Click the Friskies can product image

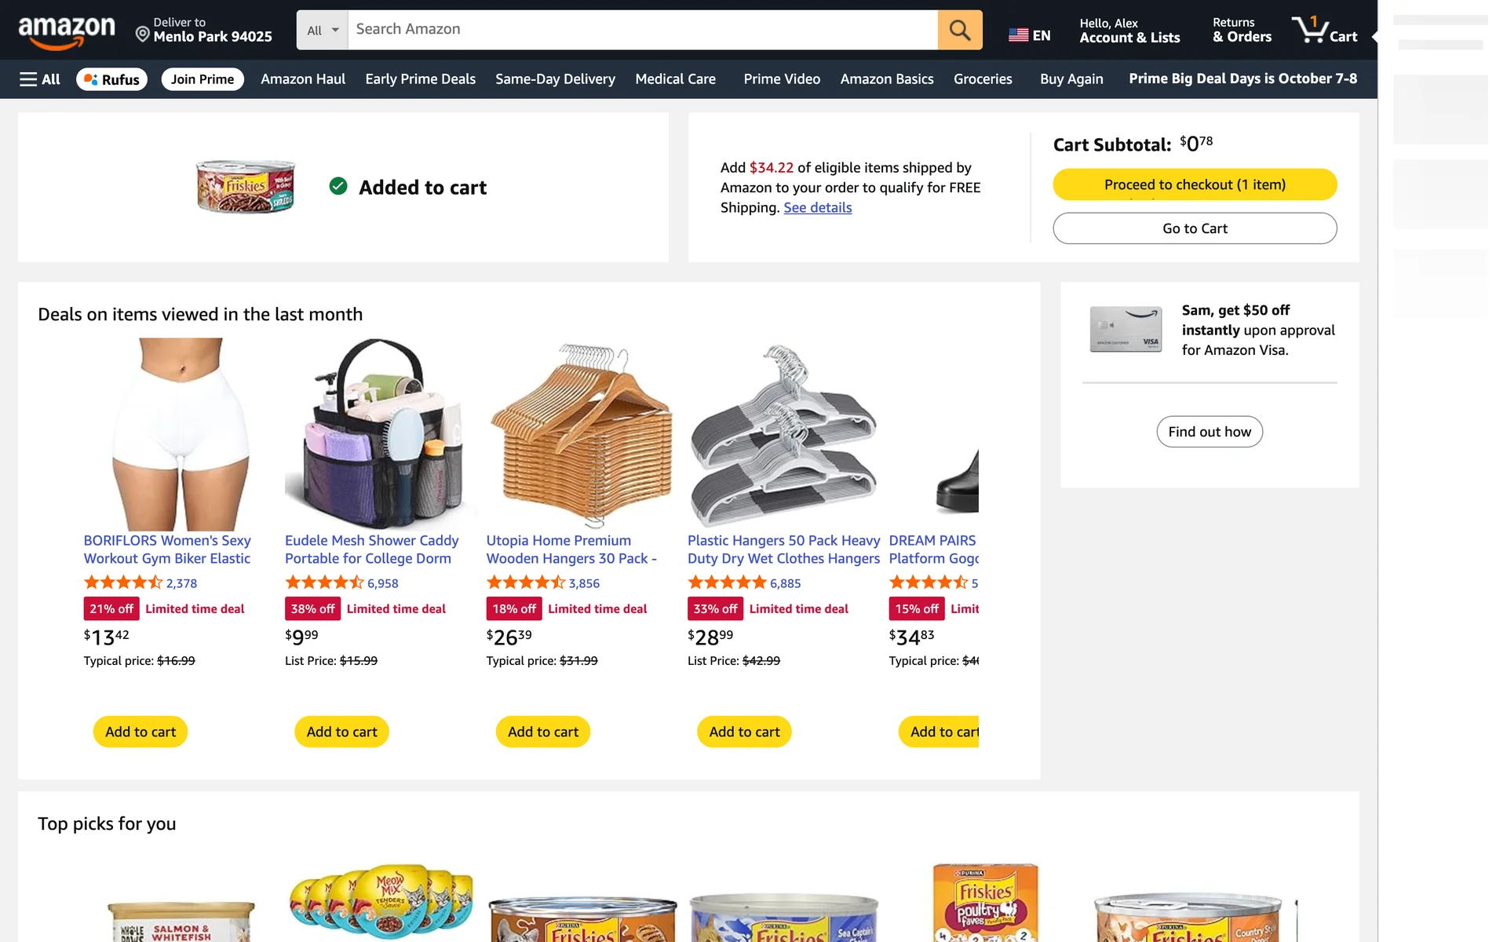(x=246, y=187)
